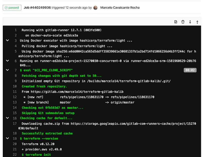Screen dimensions: 203x157
Task: Collapse the Using Docker executor section
Action: tap(7, 40)
